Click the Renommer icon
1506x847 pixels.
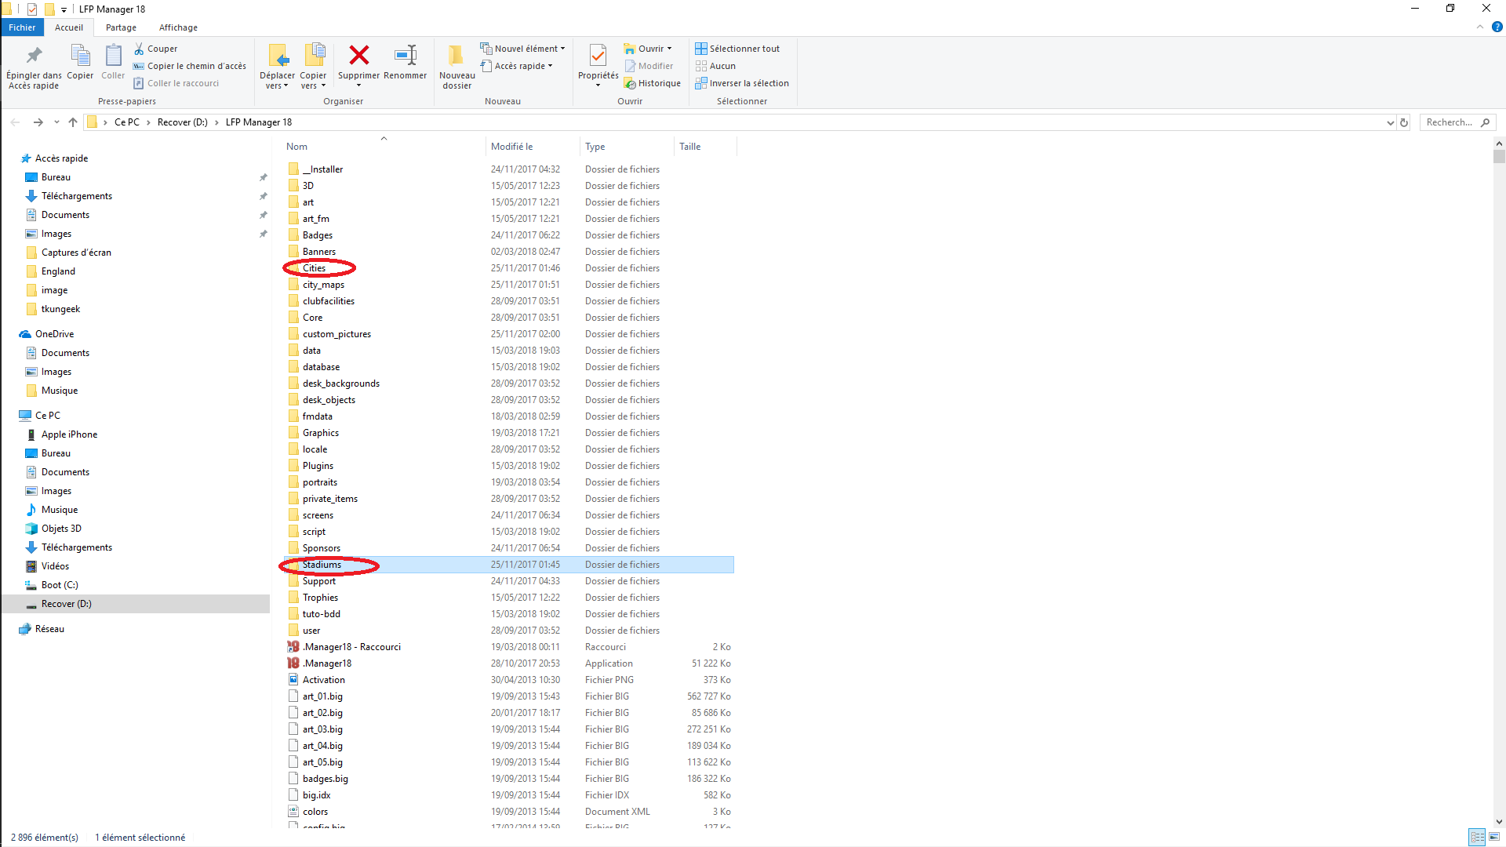click(x=406, y=55)
